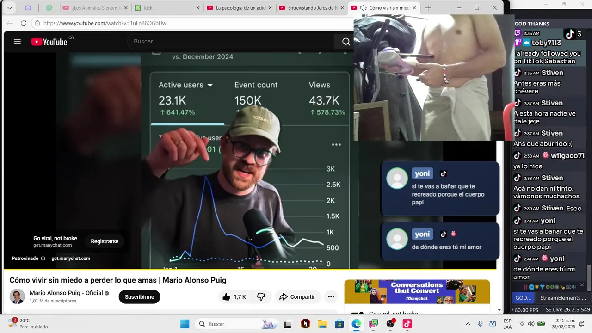The width and height of the screenshot is (592, 333).
Task: Close the Kick tab
Action: 198,8
